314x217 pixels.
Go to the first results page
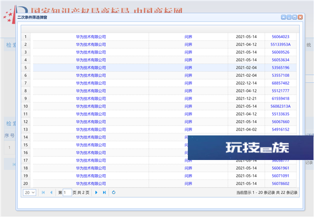coord(43,192)
